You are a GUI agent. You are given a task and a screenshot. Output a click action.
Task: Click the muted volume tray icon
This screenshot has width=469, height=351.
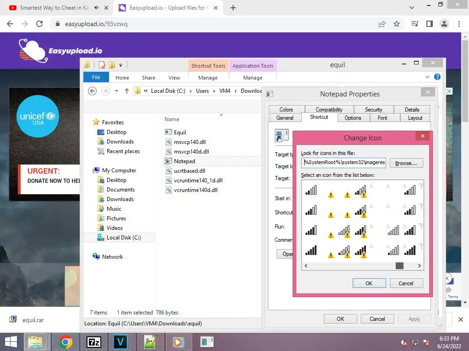coord(404,342)
